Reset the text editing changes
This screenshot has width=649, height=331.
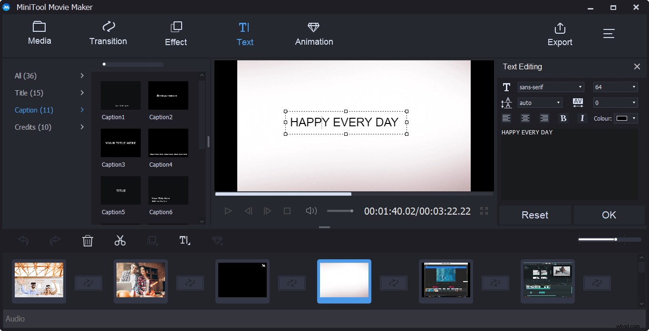click(x=534, y=215)
